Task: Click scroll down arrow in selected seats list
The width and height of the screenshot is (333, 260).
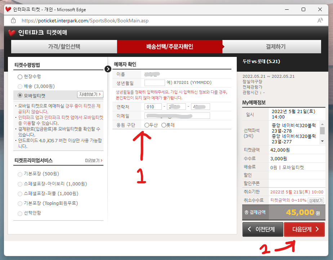Action: click(x=323, y=141)
